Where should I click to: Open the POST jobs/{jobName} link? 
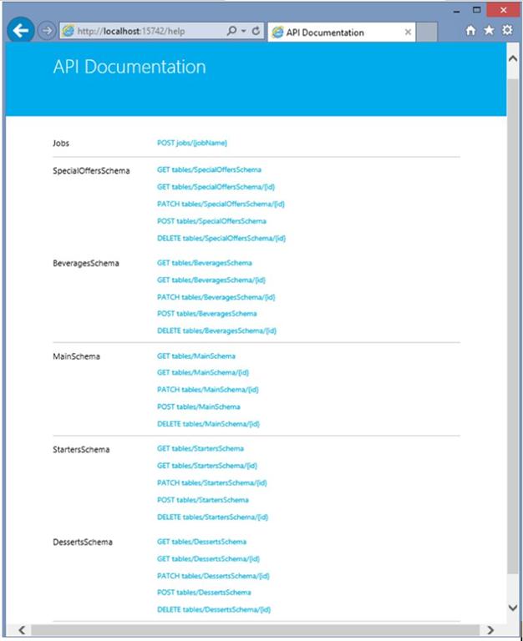[x=192, y=143]
